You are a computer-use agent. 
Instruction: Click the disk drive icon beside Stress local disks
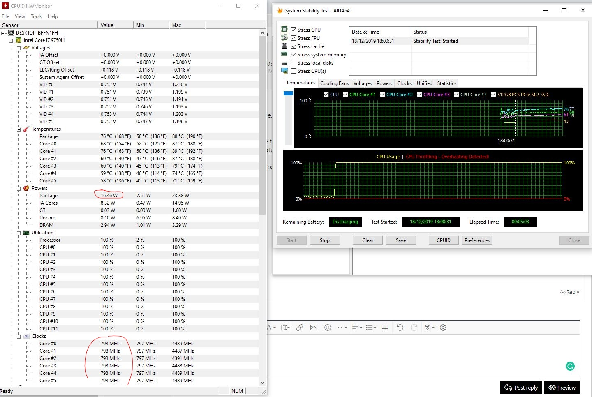point(284,63)
